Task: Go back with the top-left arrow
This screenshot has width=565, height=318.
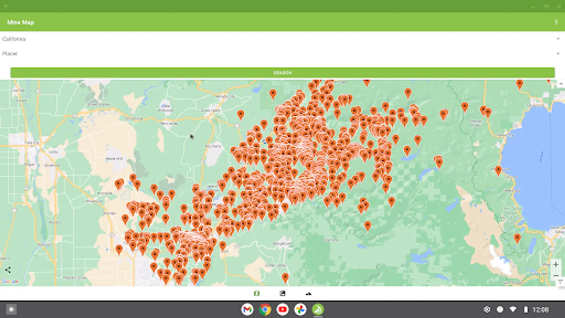Action: [6, 6]
